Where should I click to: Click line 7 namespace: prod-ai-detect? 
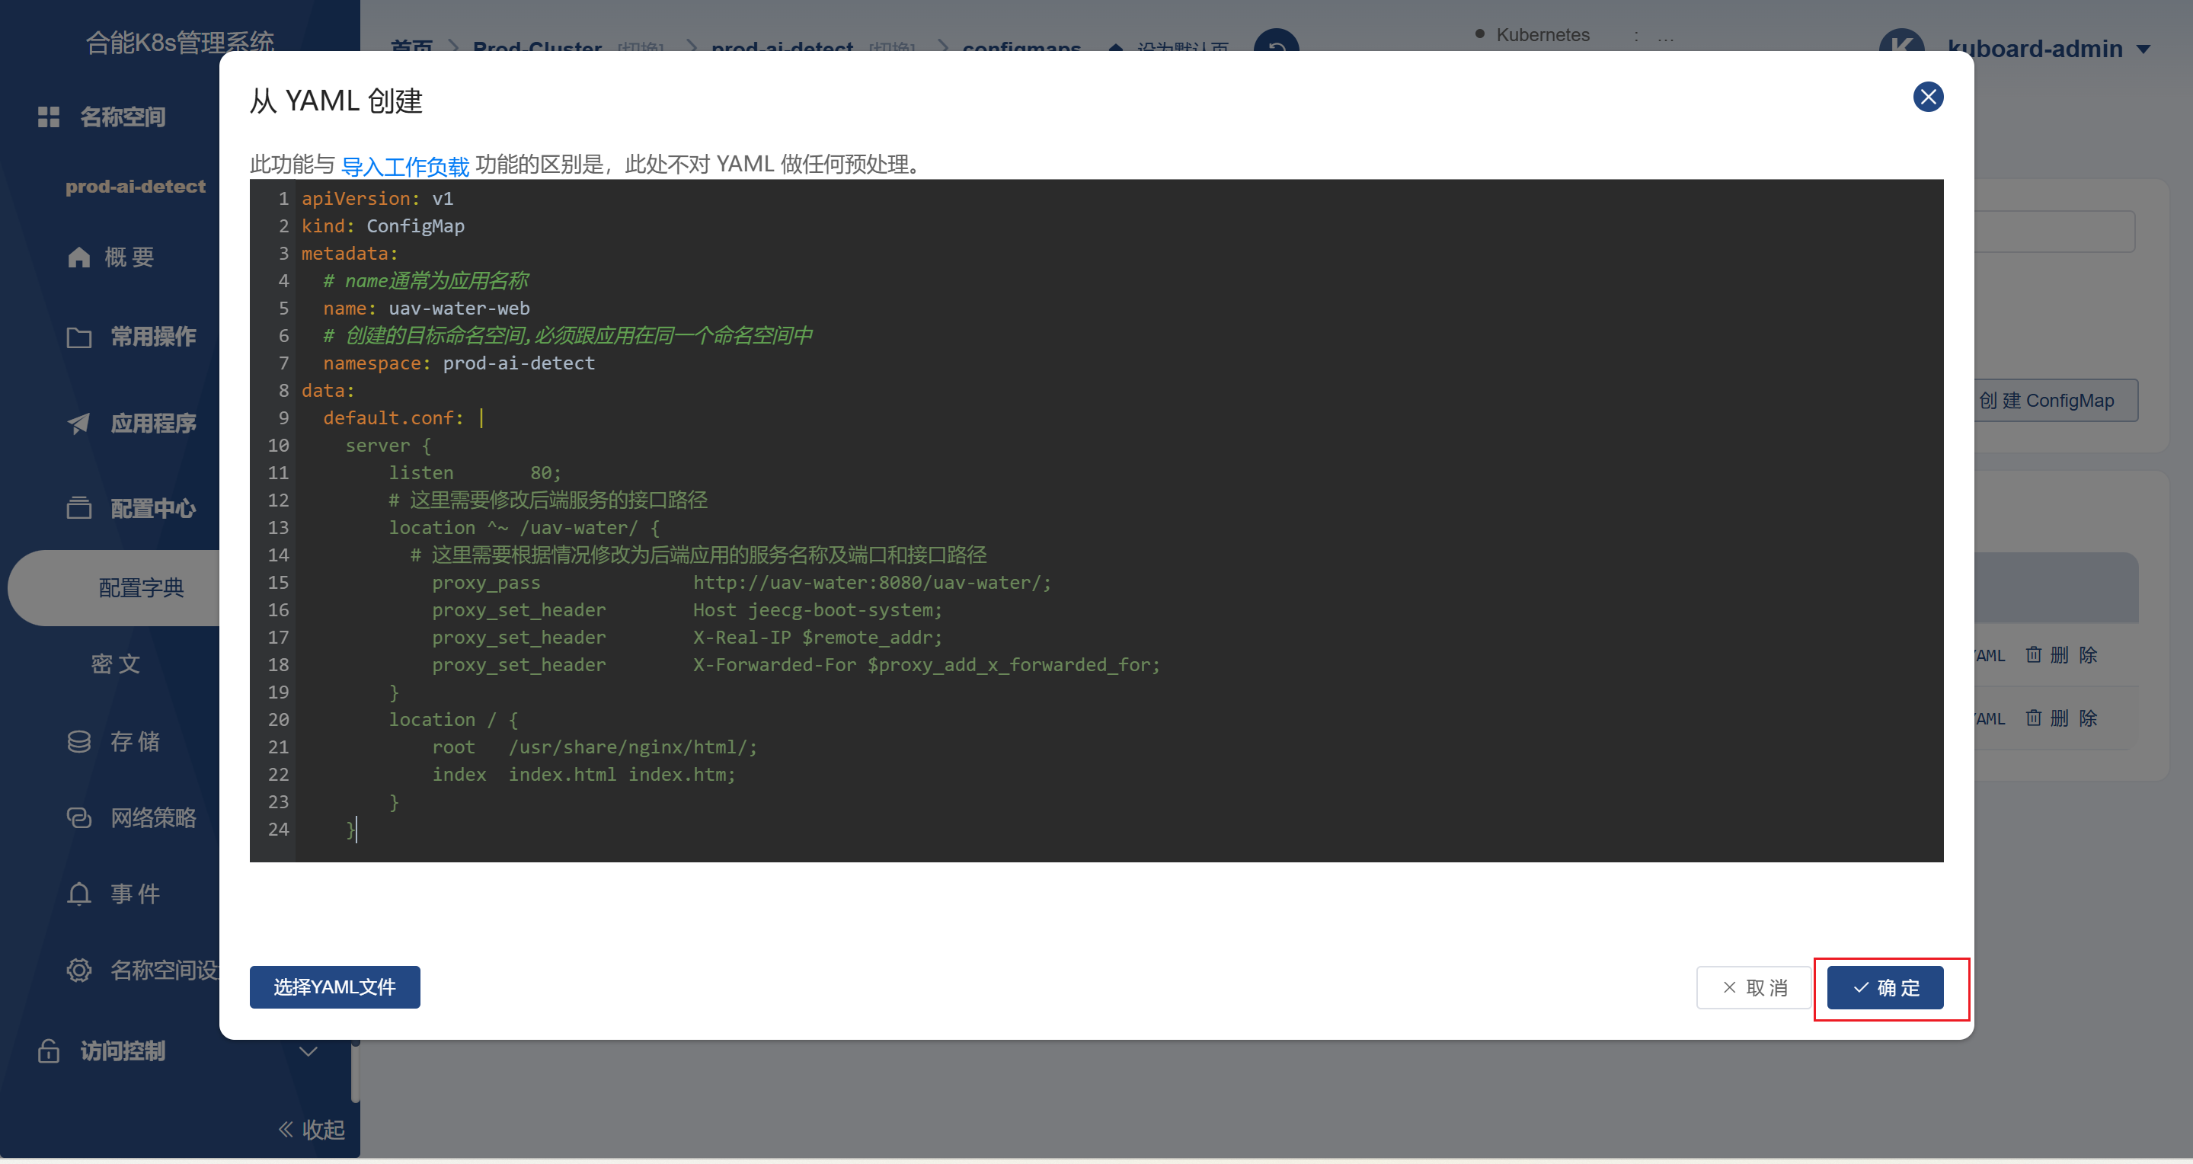458,363
